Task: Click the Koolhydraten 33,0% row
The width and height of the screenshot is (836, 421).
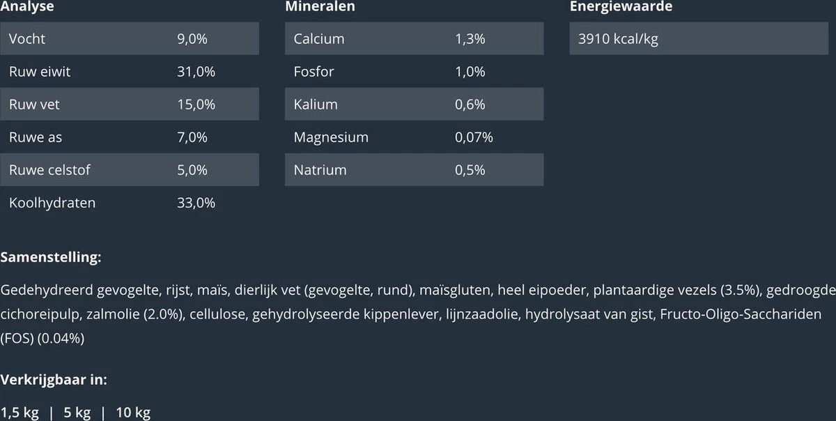Action: [130, 203]
